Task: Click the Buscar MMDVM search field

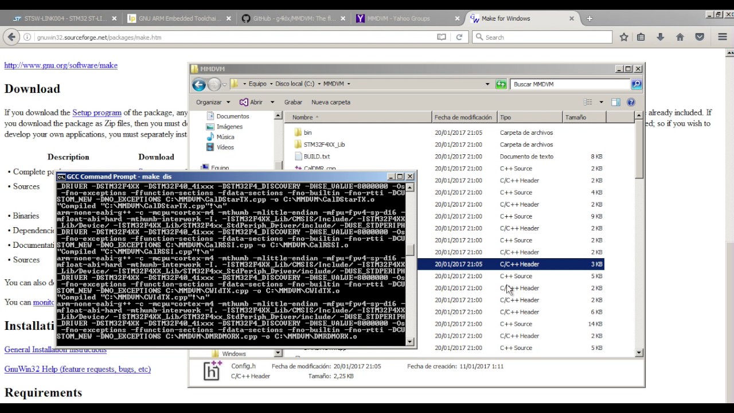Action: coord(570,84)
